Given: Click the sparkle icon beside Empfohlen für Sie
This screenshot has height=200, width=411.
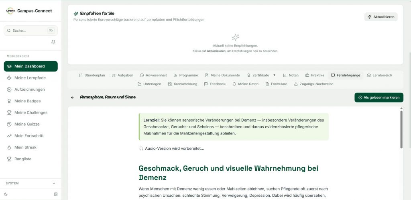Looking at the screenshot, I should 76,14.
